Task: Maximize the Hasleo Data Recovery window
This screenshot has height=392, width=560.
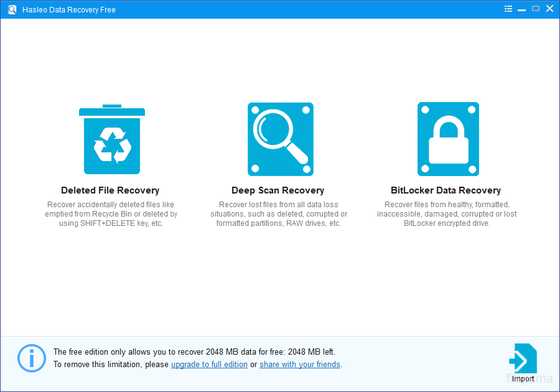Action: (536, 9)
